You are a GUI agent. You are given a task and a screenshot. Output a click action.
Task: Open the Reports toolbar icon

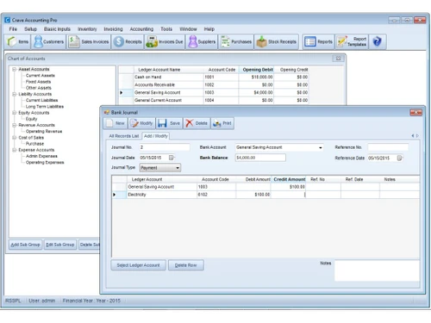[318, 42]
